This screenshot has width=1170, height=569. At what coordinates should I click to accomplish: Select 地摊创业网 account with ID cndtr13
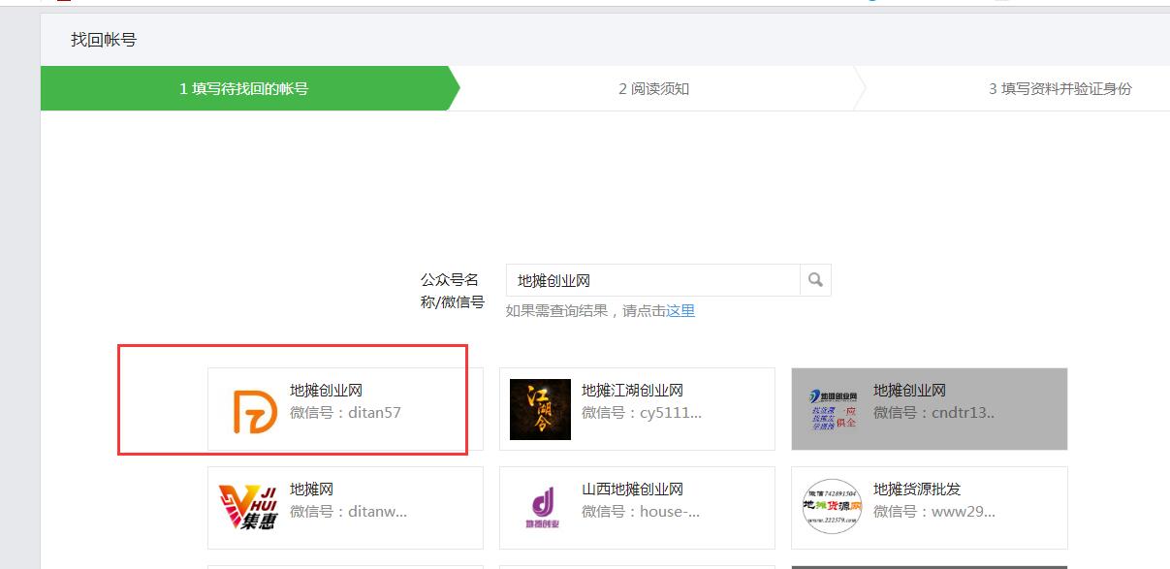coord(930,409)
